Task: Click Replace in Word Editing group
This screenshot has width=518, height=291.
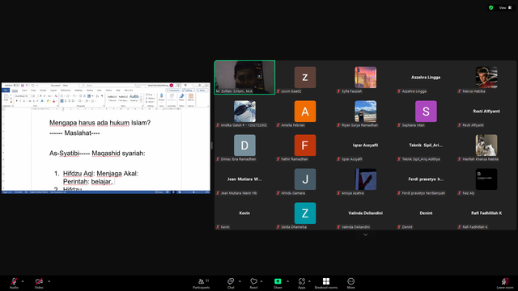Action: click(151, 99)
